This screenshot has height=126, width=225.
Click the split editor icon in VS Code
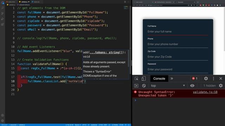(125, 2)
